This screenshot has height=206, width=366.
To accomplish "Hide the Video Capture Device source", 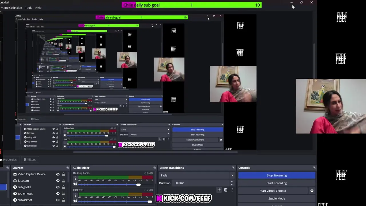I will tap(58, 174).
